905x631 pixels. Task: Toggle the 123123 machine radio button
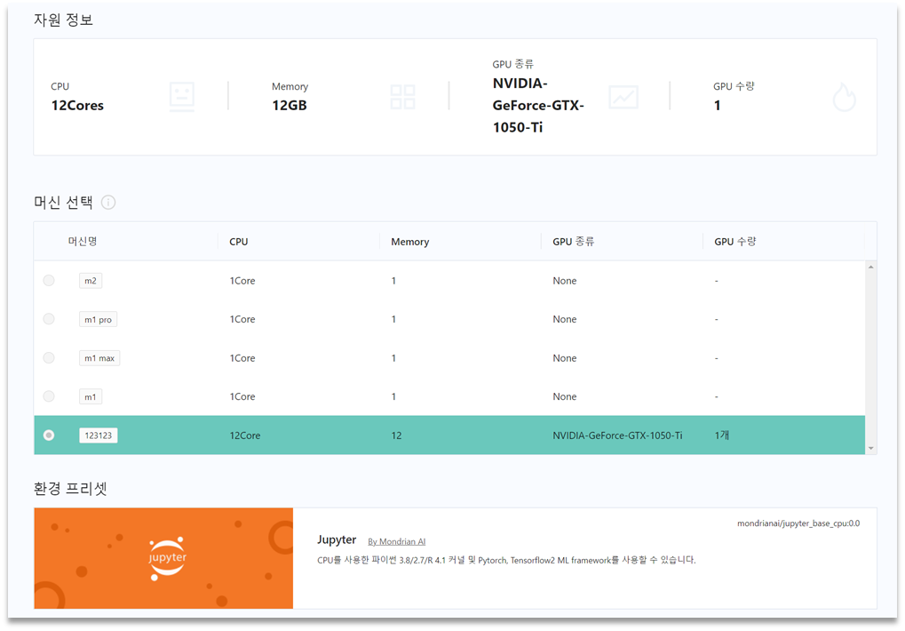tap(49, 435)
